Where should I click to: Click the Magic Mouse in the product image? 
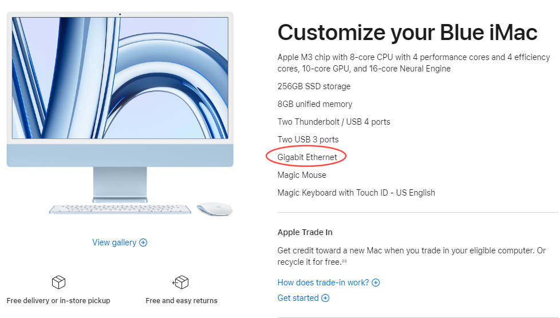[215, 209]
